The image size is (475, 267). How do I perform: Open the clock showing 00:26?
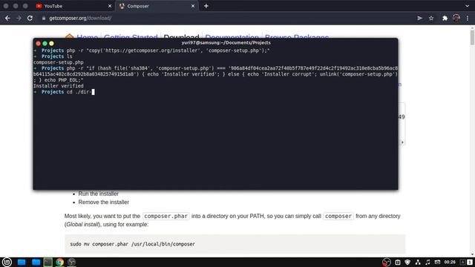tap(450, 262)
